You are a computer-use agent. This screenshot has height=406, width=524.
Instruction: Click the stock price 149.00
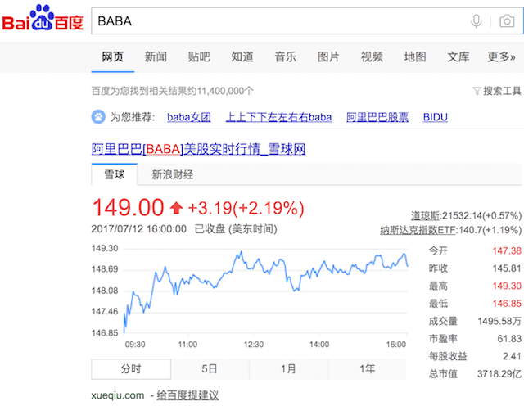[128, 208]
